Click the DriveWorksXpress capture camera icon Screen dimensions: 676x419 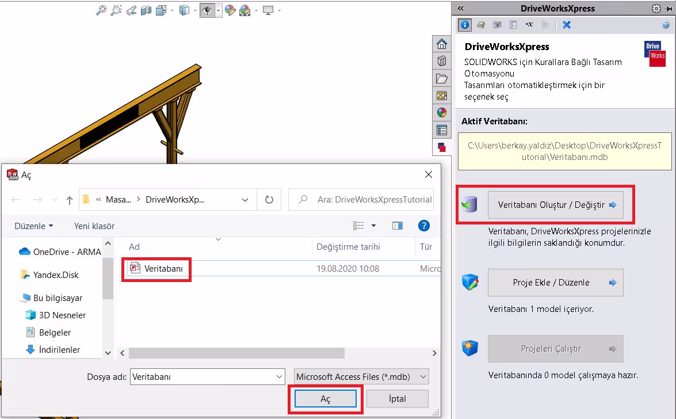tap(497, 25)
